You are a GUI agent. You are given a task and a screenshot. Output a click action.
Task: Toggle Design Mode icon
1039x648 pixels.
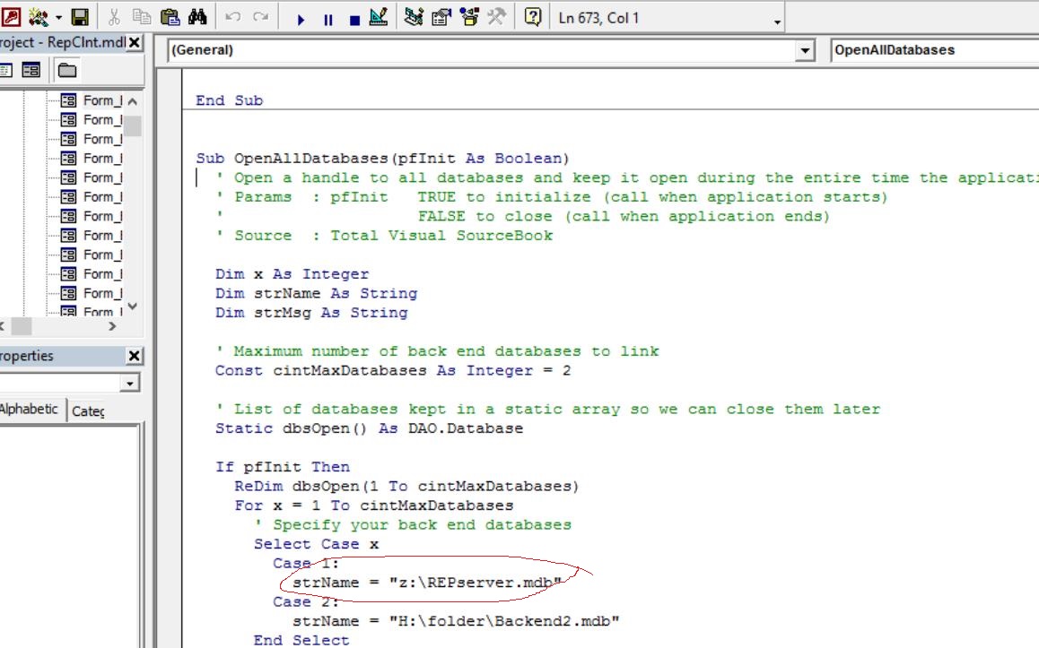pyautogui.click(x=379, y=17)
